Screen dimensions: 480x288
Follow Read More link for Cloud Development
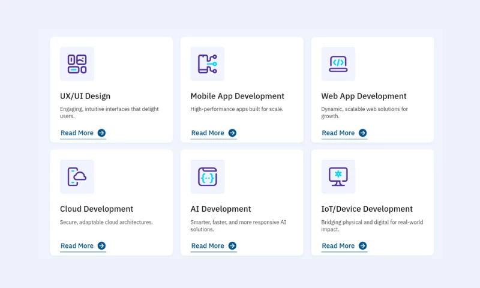(77, 246)
